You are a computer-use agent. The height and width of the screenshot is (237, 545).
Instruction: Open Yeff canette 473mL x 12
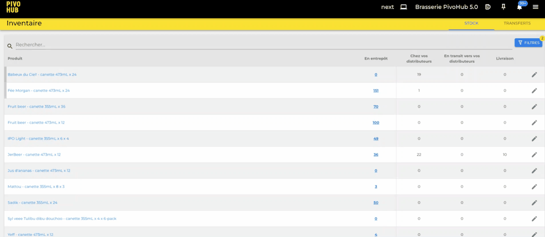point(30,234)
